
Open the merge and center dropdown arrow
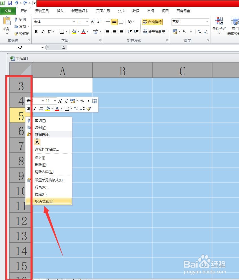pyautogui.click(x=167, y=31)
